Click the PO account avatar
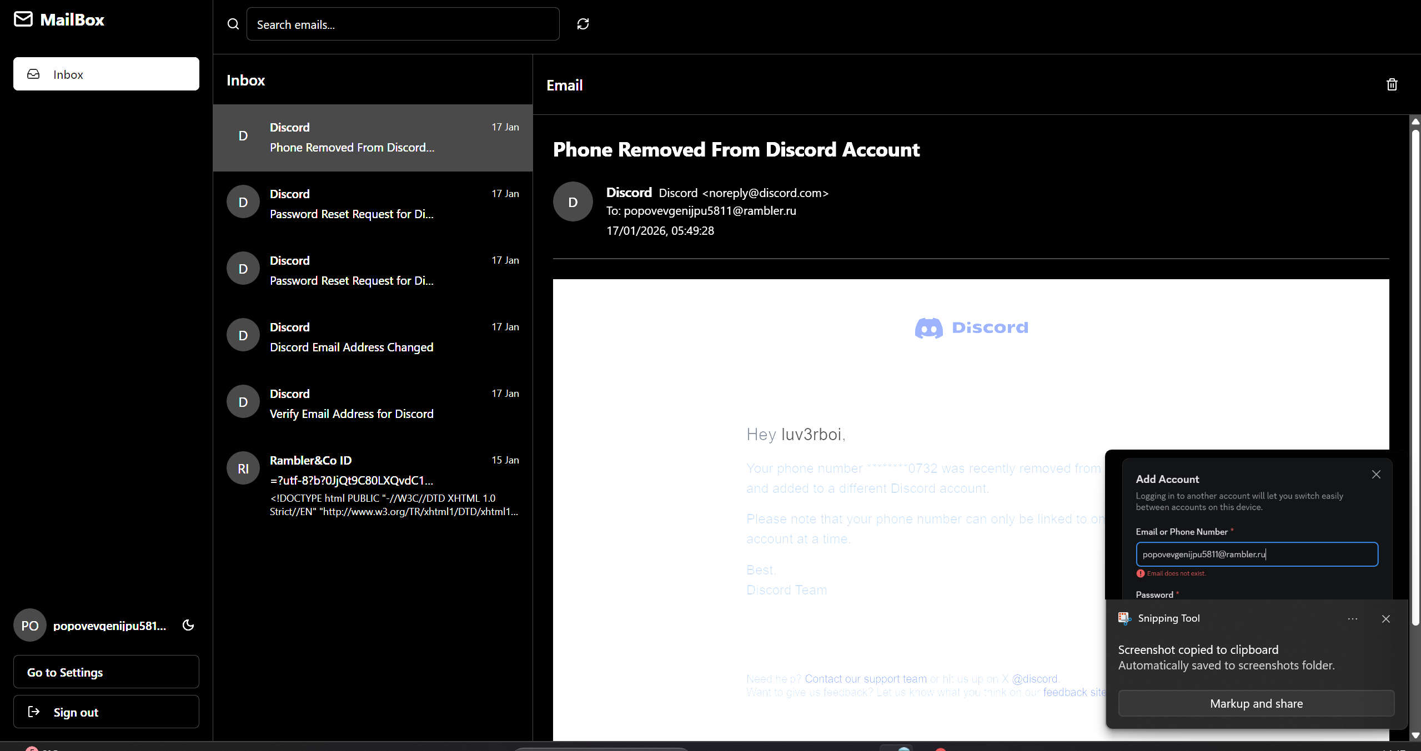 [30, 626]
